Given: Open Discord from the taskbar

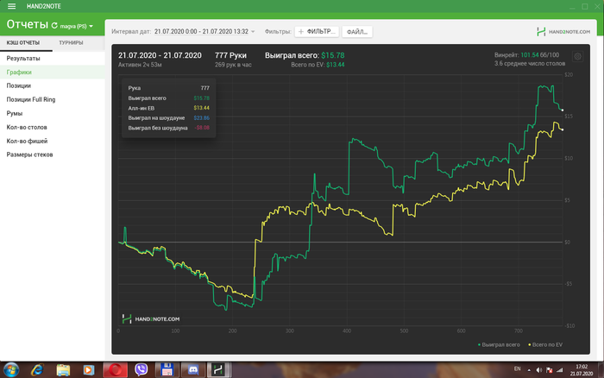Looking at the screenshot, I should coord(193,370).
